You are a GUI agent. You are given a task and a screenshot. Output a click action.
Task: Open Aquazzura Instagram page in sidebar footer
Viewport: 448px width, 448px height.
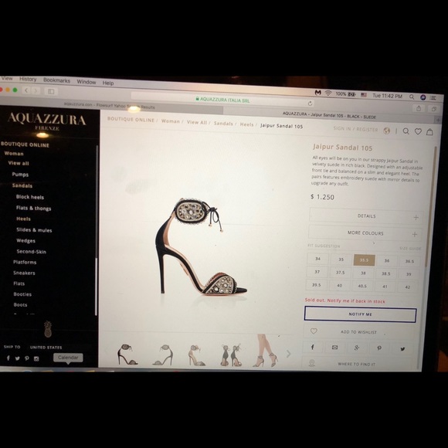pos(36,359)
